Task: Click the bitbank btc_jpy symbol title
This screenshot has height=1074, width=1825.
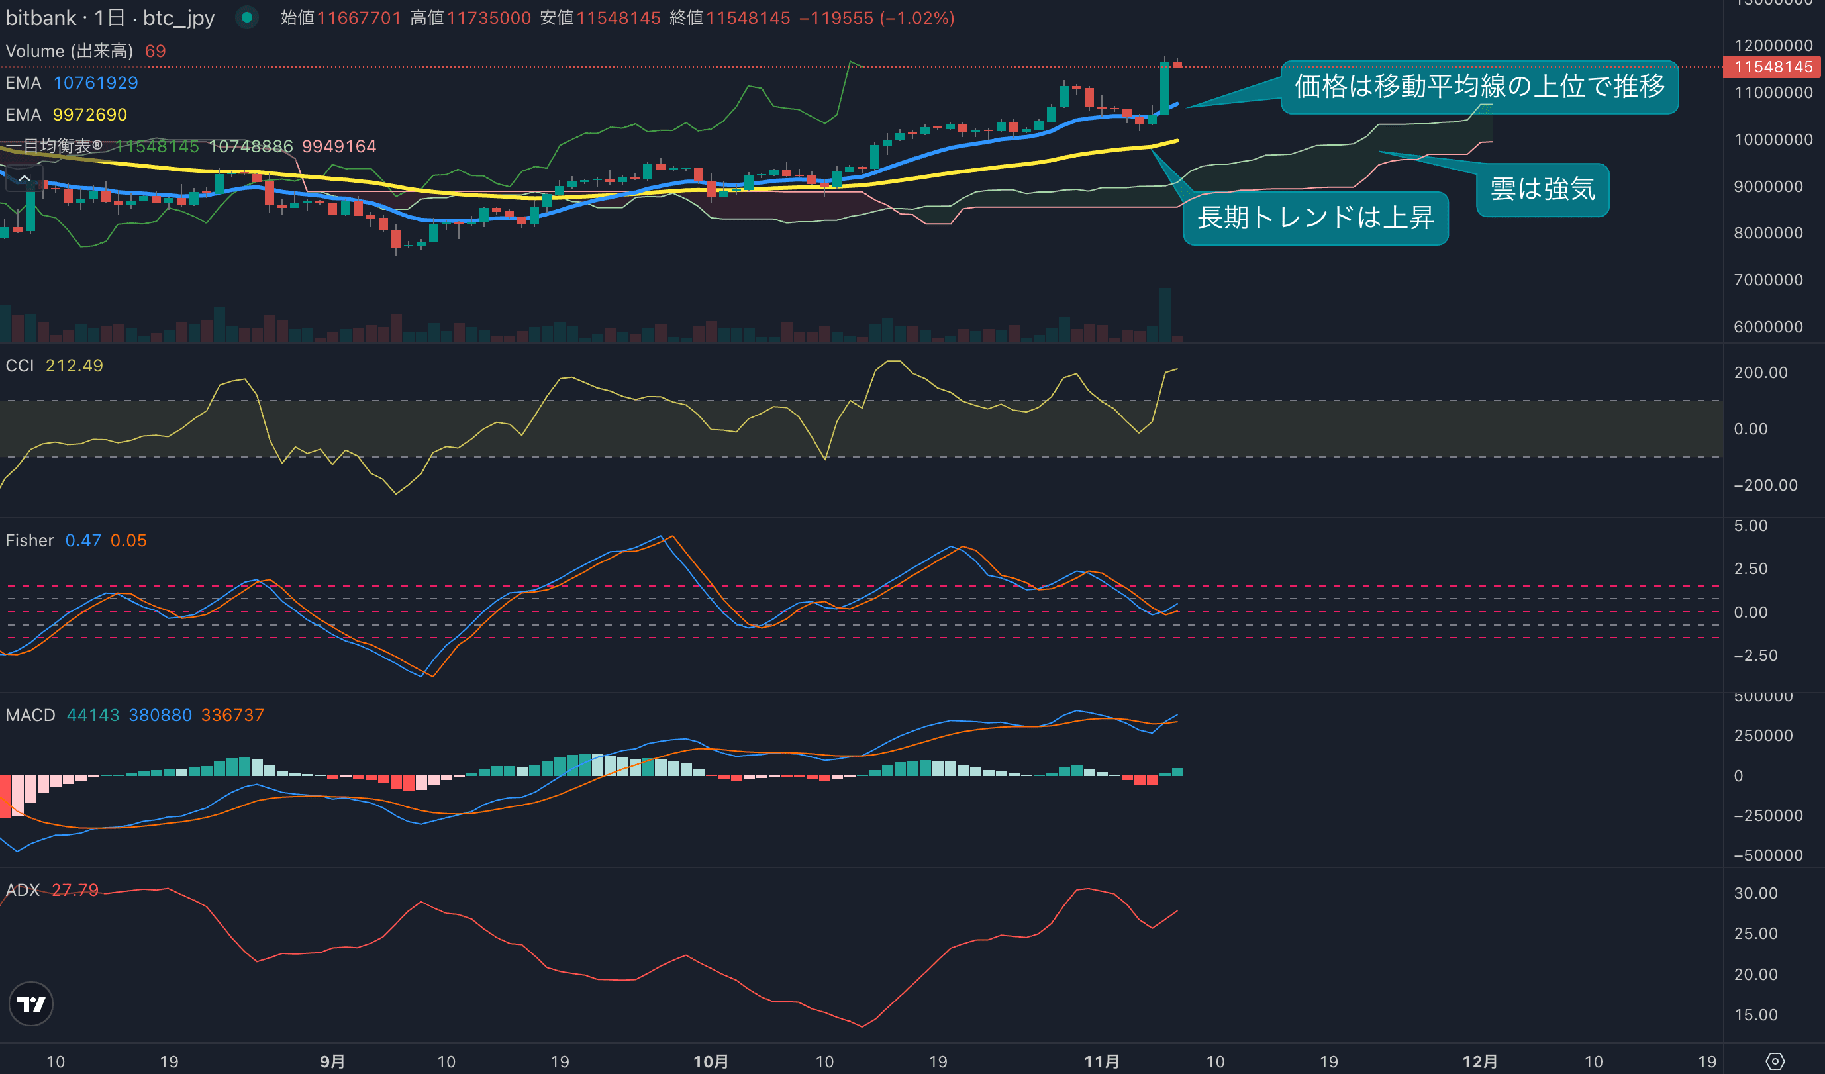Action: 110,17
